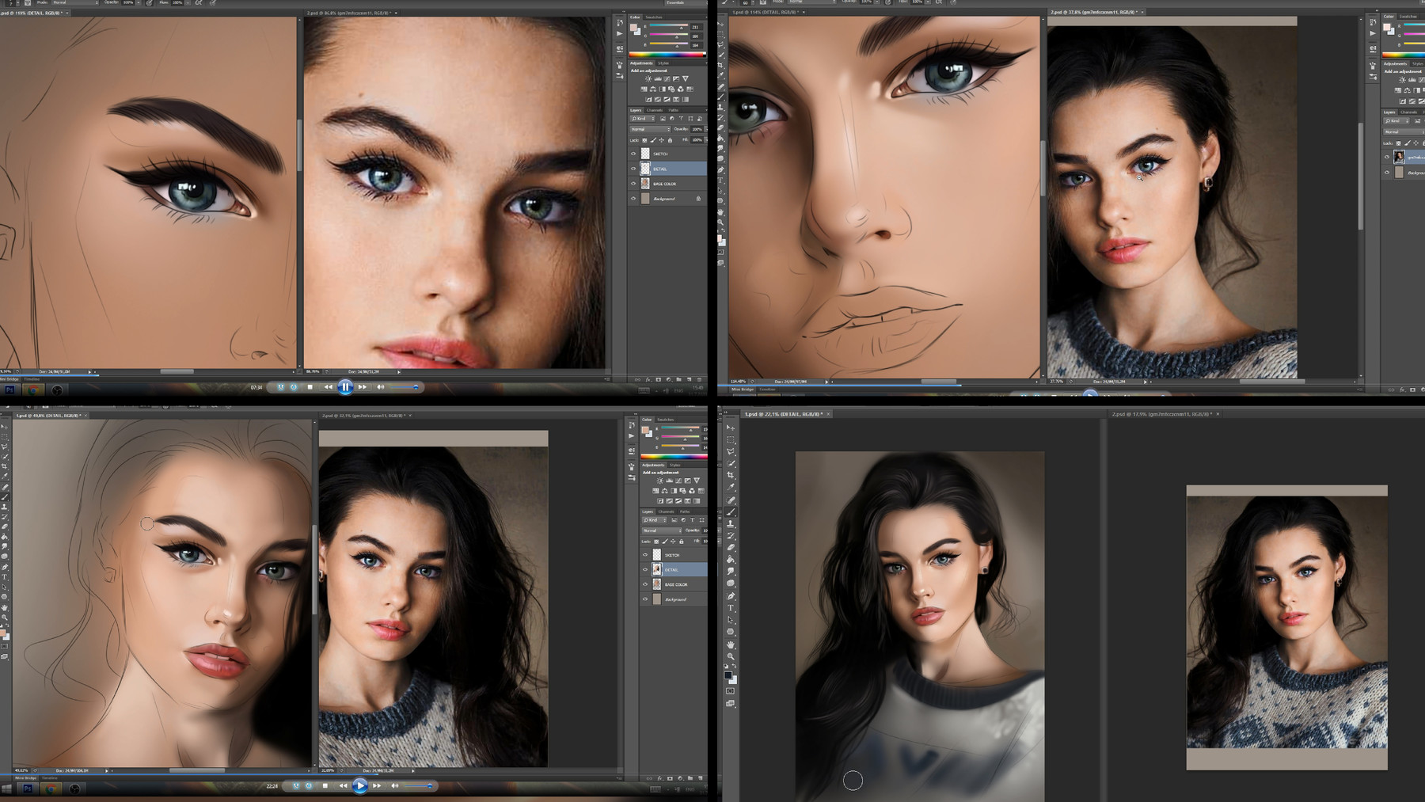Pause the video player in top-left window

[345, 387]
